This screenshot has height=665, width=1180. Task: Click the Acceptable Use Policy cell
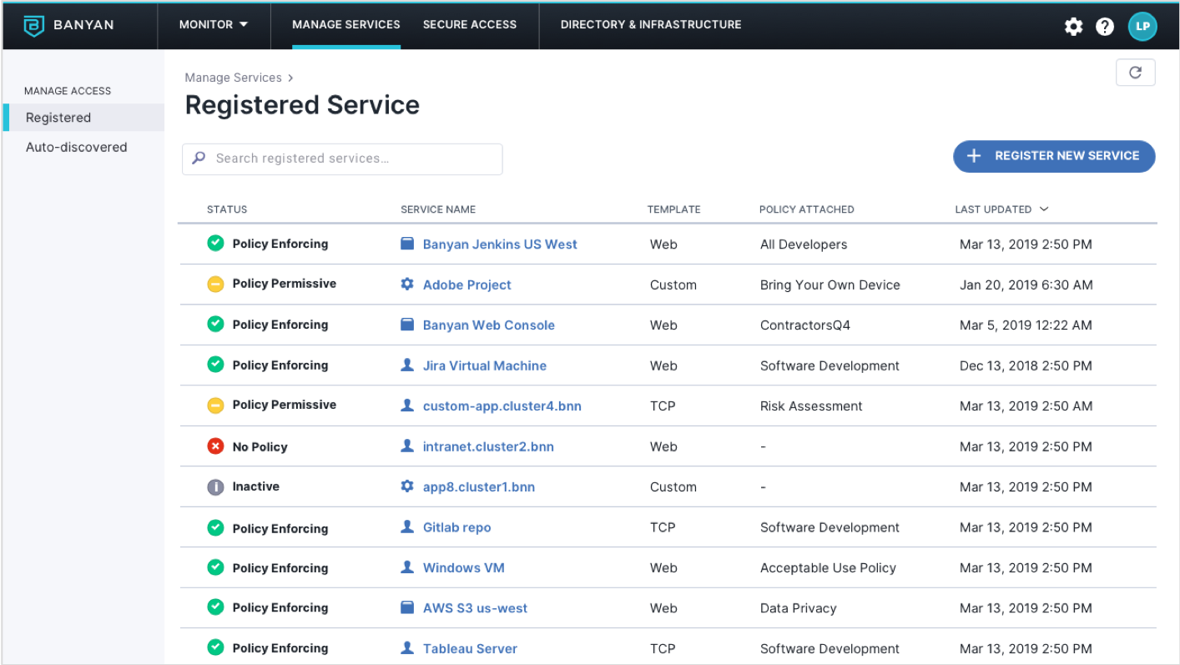pyautogui.click(x=828, y=567)
